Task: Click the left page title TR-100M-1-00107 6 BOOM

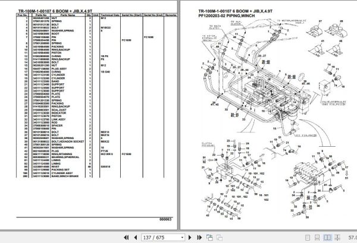Action: tap(55, 11)
